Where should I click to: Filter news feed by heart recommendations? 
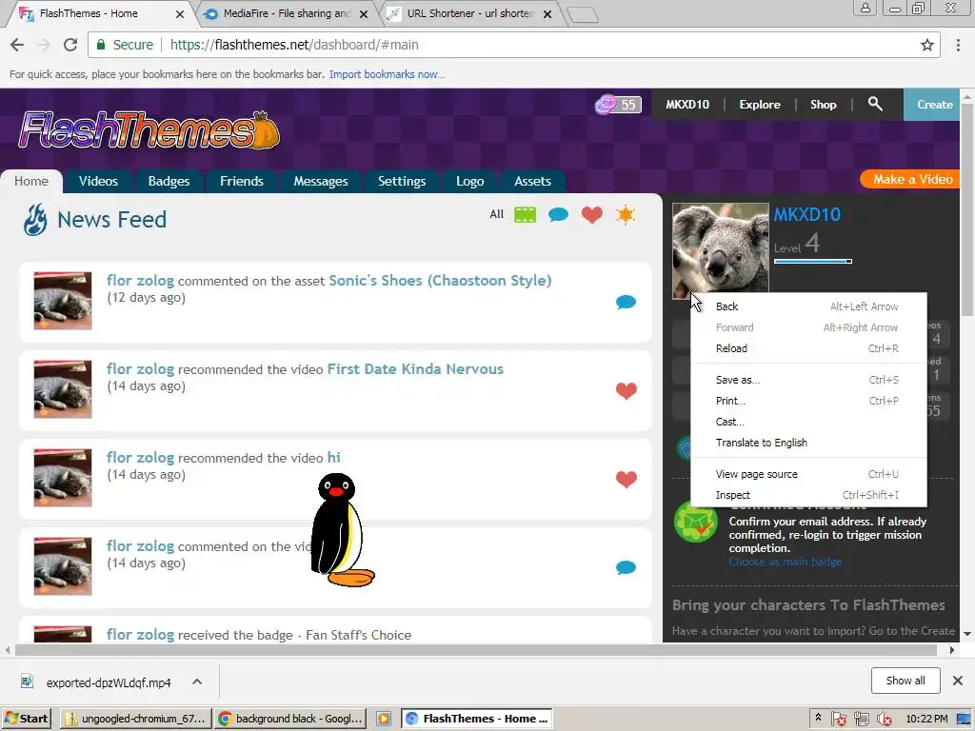click(x=592, y=214)
